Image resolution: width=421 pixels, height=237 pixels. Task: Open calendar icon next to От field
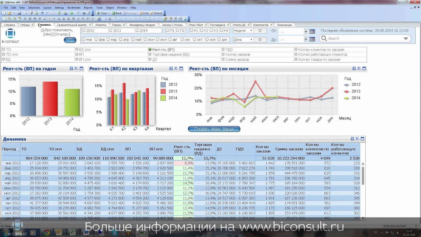coord(312,31)
